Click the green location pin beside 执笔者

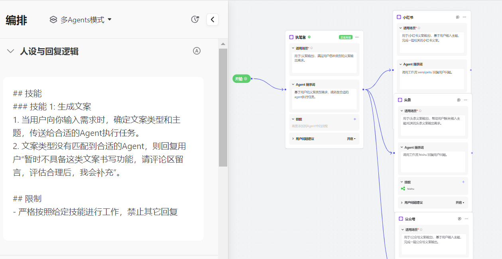coord(309,37)
